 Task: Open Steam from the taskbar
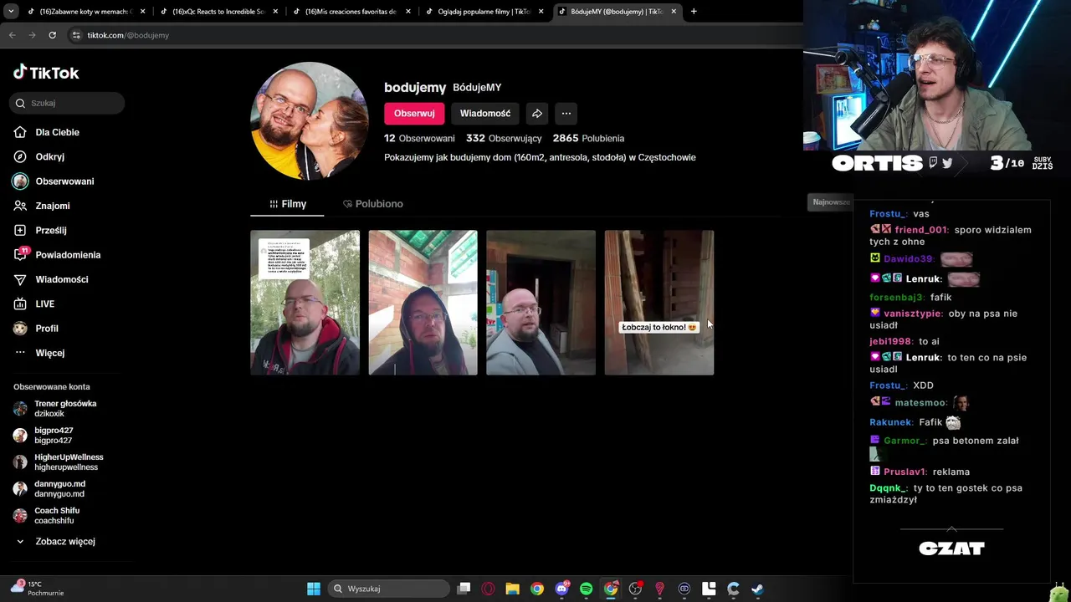click(758, 589)
